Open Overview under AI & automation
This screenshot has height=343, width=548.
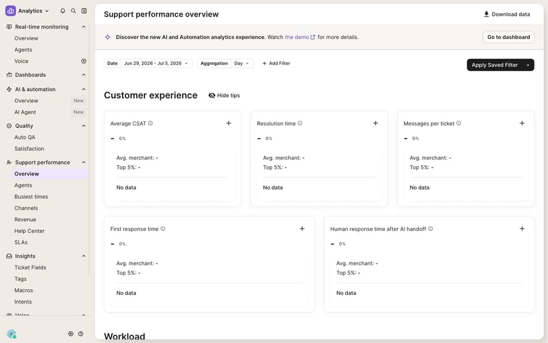[26, 101]
